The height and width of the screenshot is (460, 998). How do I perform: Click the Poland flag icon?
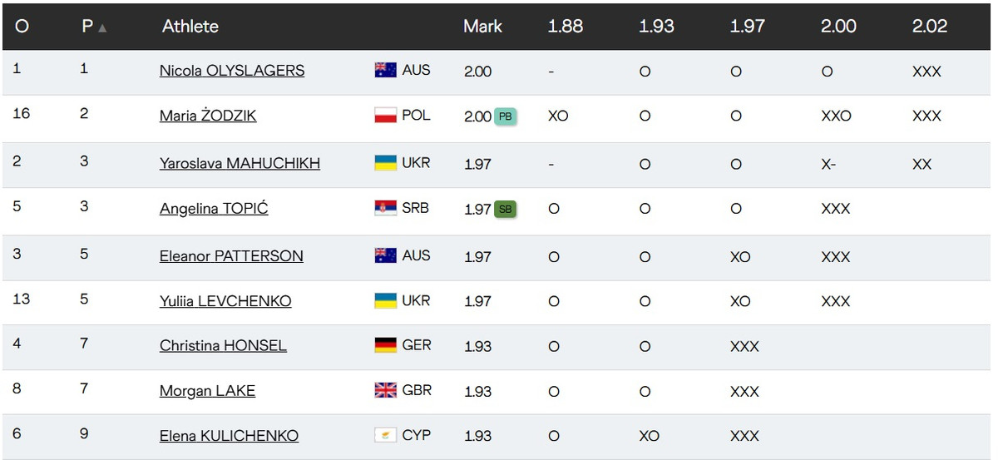click(385, 116)
